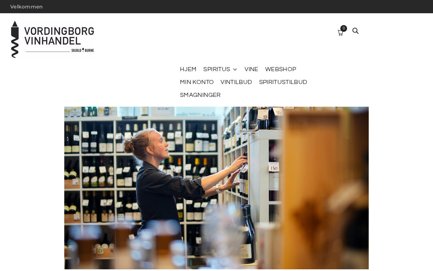Open the Smagninger page
433x271 pixels.
click(x=200, y=95)
